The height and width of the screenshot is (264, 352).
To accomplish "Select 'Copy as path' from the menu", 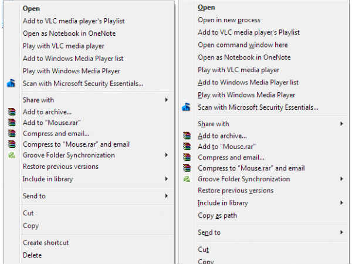I will 218,215.
